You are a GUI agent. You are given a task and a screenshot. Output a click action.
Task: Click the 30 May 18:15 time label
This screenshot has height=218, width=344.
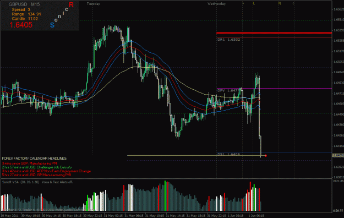[x=72, y=216]
